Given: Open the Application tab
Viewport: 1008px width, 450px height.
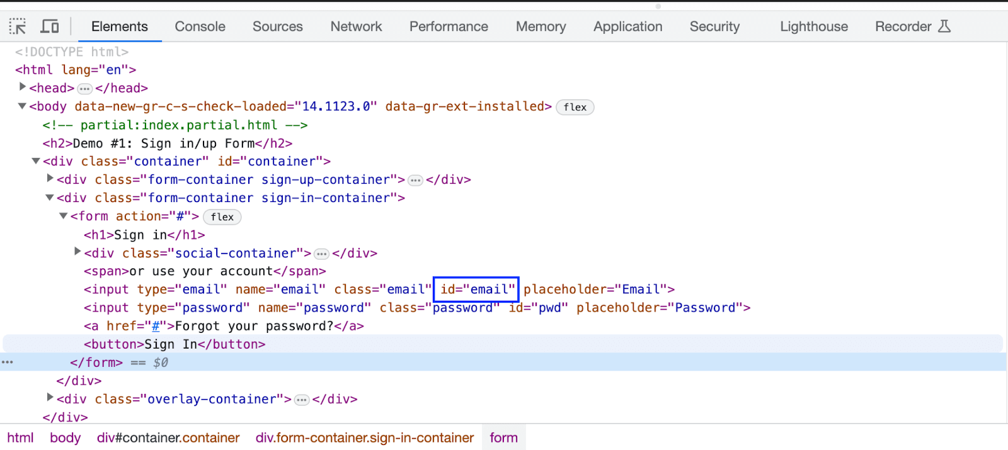Looking at the screenshot, I should [627, 26].
